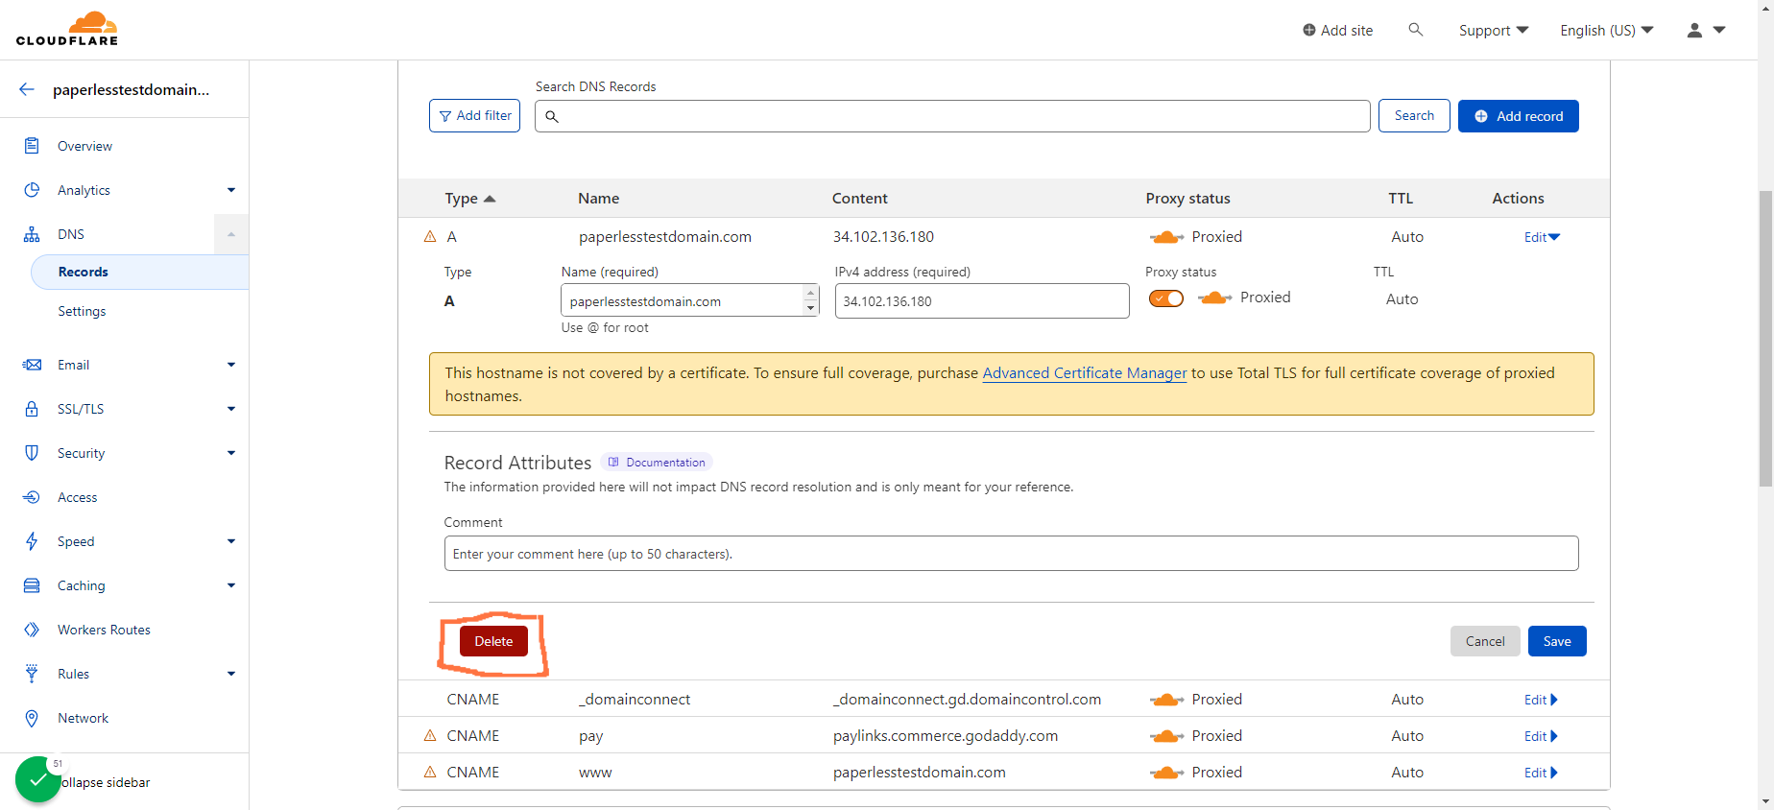Click the DNS network icon in sidebar
1774x810 pixels.
(x=32, y=234)
